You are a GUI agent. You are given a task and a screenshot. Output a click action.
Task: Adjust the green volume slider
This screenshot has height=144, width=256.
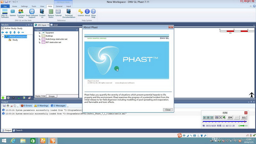[x=244, y=126]
